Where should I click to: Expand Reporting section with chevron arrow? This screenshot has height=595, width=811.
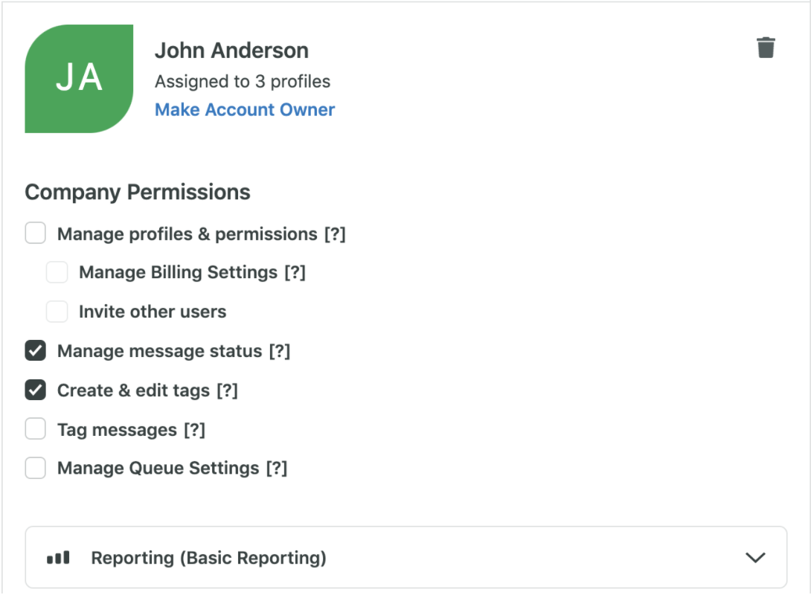(755, 557)
